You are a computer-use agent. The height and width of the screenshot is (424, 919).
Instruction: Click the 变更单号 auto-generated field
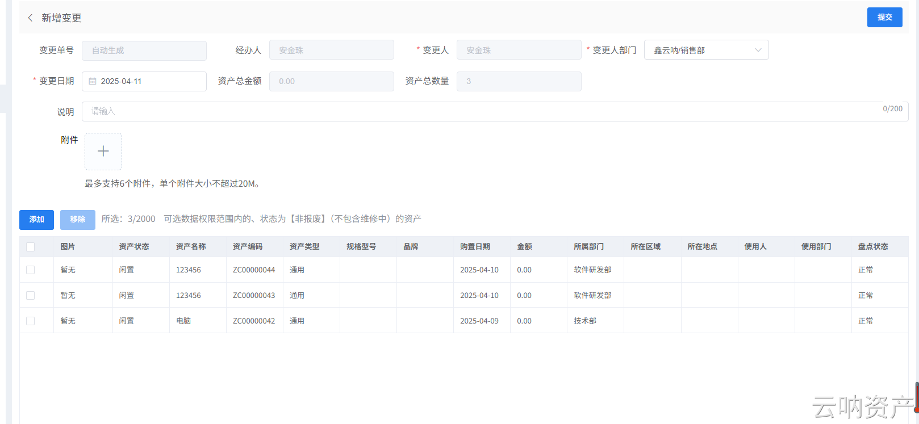[x=144, y=51]
